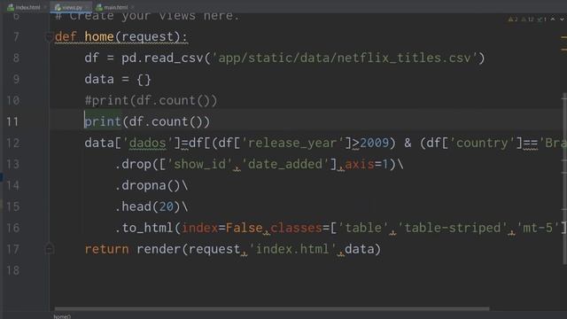
Task: Go to next highlighted error arrow
Action: (562, 19)
